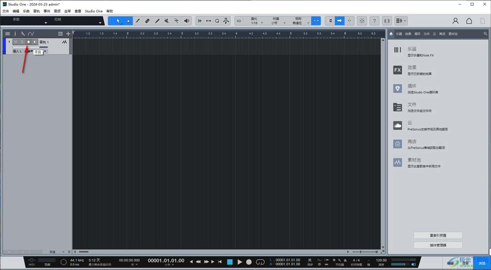Select the Arrow tool

click(118, 21)
